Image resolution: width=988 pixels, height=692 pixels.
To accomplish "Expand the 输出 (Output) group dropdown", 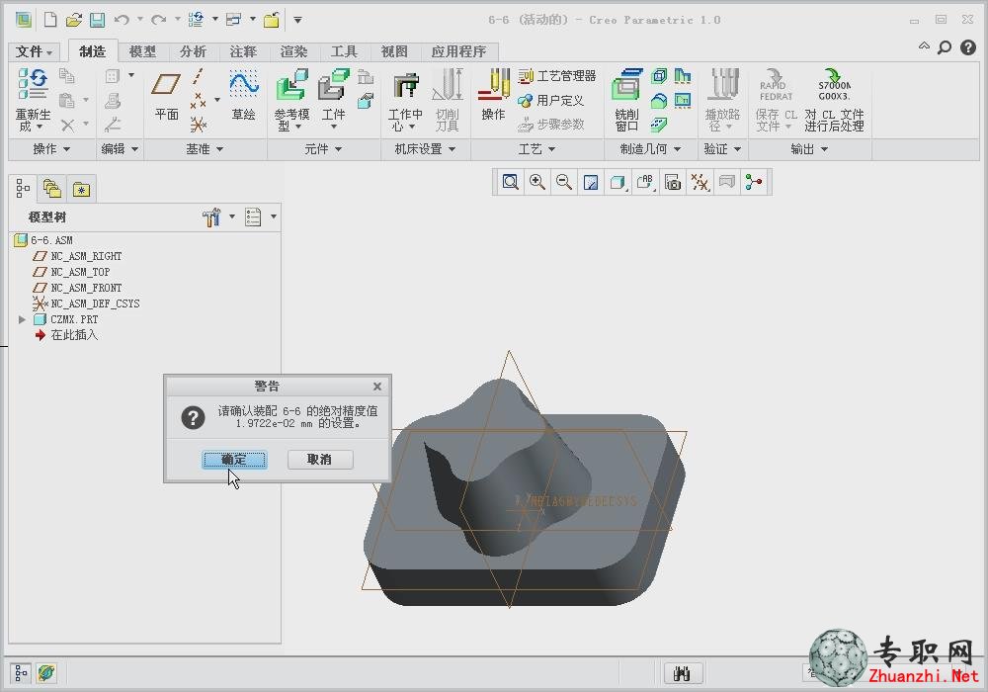I will pyautogui.click(x=810, y=149).
